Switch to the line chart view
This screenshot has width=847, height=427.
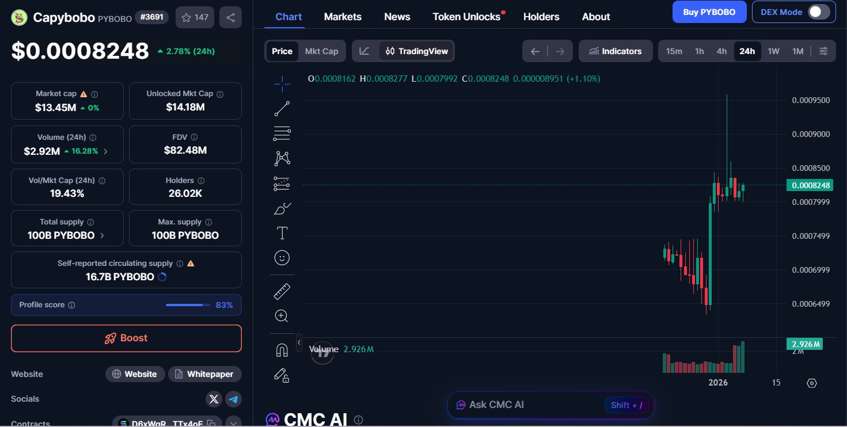[364, 51]
